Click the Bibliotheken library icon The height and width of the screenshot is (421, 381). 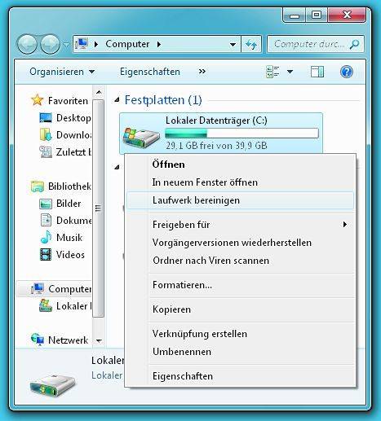[38, 186]
